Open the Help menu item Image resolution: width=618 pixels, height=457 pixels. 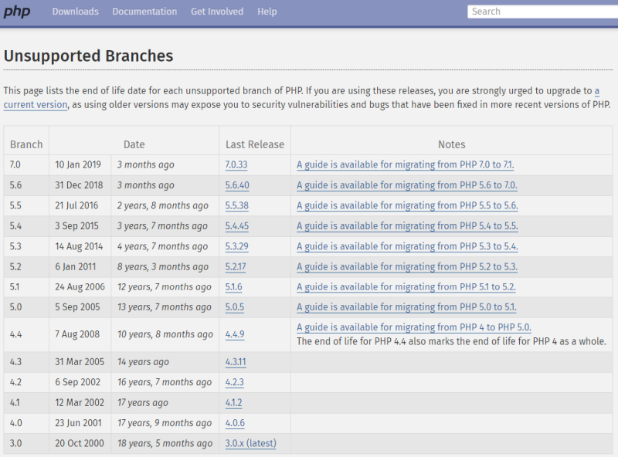[267, 12]
